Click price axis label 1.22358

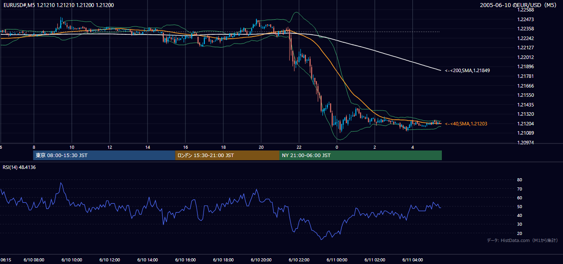(526, 29)
